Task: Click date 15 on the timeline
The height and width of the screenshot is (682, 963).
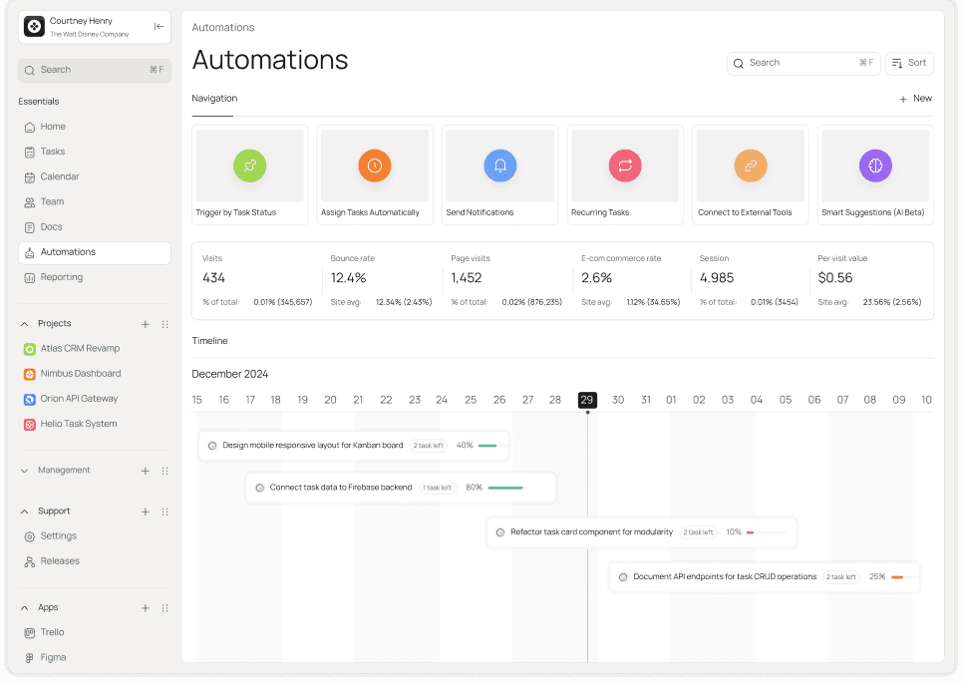Action: 196,400
